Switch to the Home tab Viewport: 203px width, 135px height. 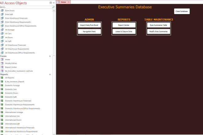63,2
